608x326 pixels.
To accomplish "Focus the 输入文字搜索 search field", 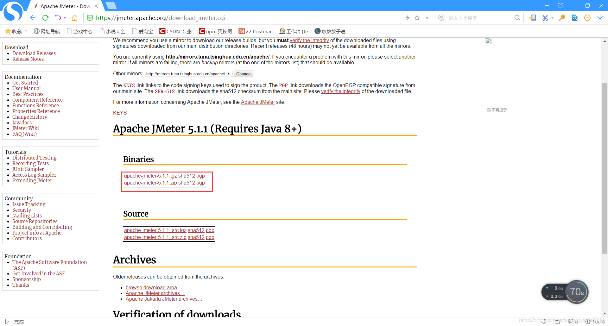I will 479,18.
